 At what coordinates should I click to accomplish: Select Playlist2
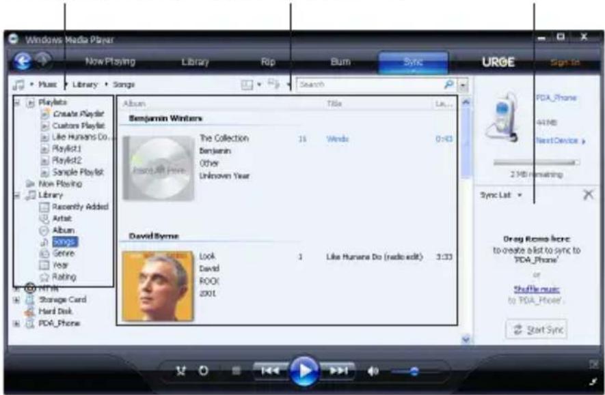pos(67,160)
